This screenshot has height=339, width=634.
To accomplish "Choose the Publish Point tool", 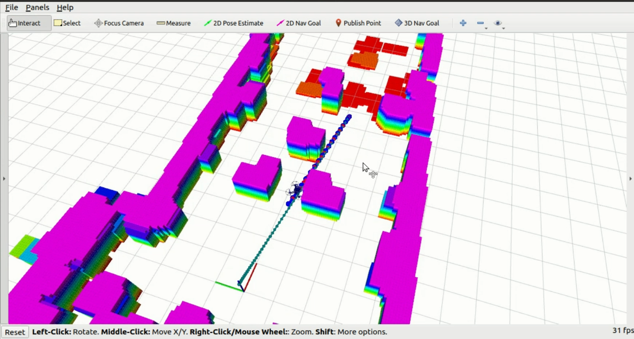I will pos(358,23).
